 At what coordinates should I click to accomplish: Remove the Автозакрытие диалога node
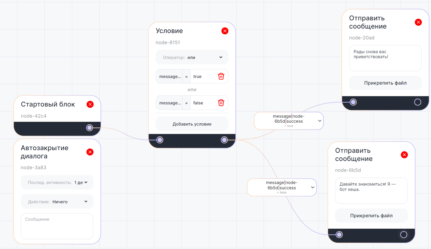(90, 152)
